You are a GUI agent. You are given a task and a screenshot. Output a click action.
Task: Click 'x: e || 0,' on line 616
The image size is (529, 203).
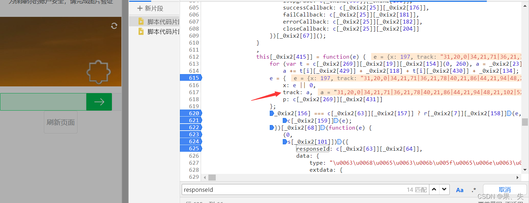(299, 85)
